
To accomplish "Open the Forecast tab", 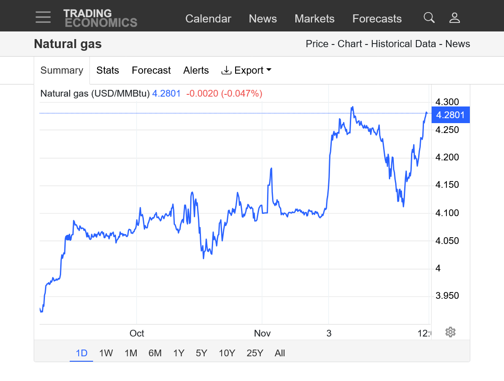I will click(x=151, y=71).
